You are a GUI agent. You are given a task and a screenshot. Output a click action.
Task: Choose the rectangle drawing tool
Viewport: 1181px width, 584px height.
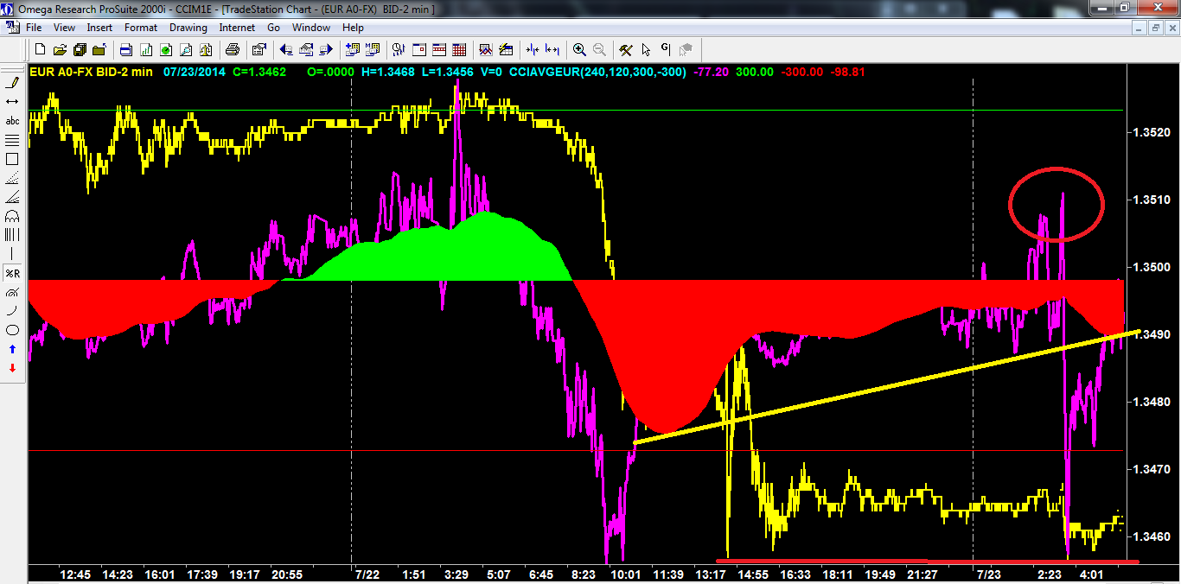point(12,159)
